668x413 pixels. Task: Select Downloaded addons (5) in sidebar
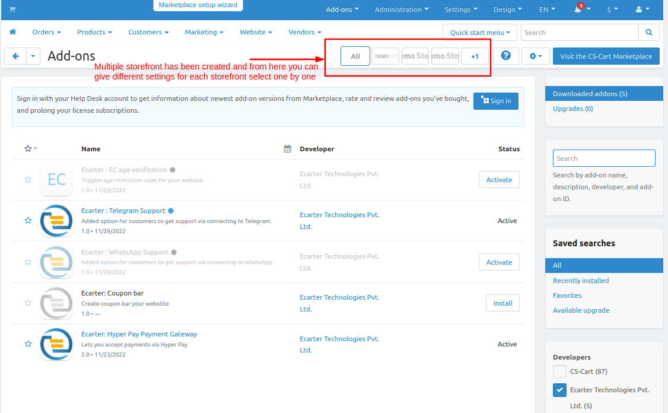tap(604, 94)
